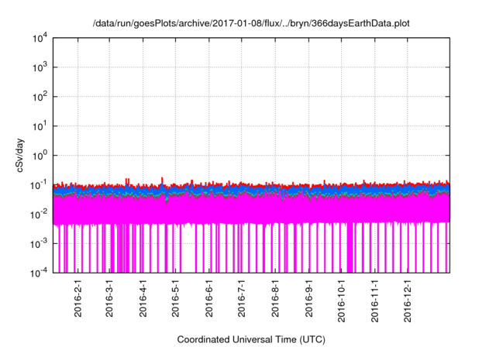The height and width of the screenshot is (347, 496).
Task: Click the 2016-8-1 date label
Action: coord(275,298)
